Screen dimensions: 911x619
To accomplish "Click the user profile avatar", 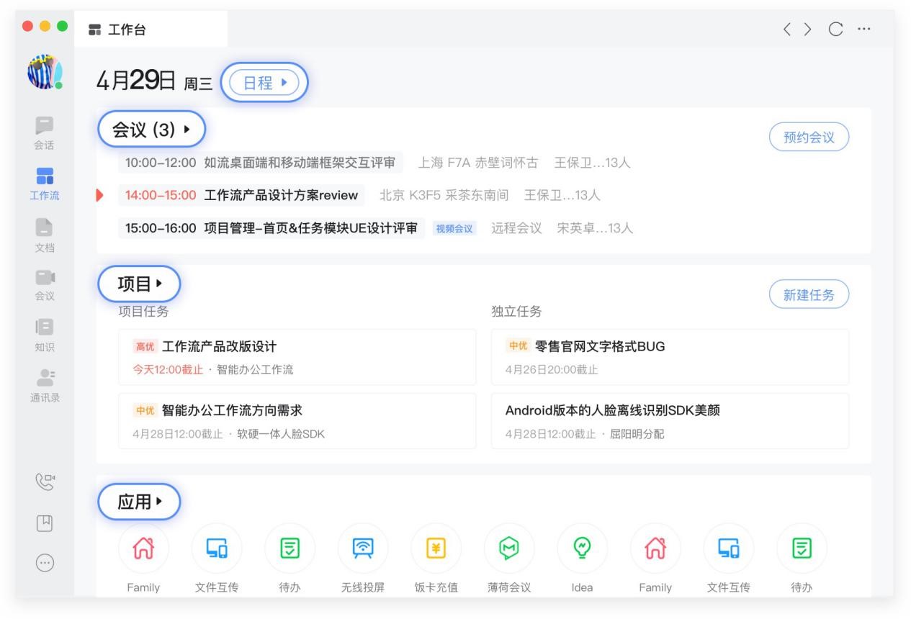I will 45,73.
